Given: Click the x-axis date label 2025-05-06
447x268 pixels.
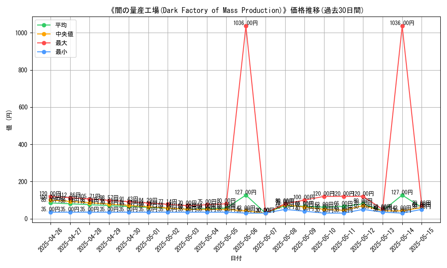Looking at the screenshot, I should click(x=245, y=239).
